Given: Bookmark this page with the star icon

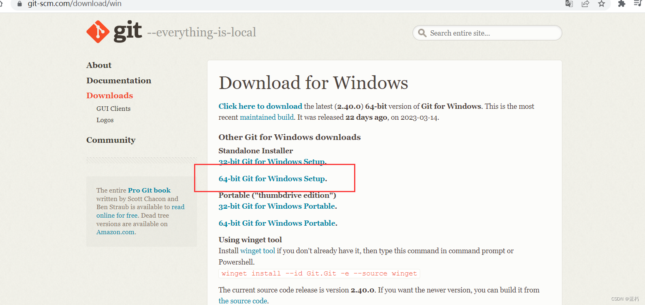Looking at the screenshot, I should [x=601, y=4].
